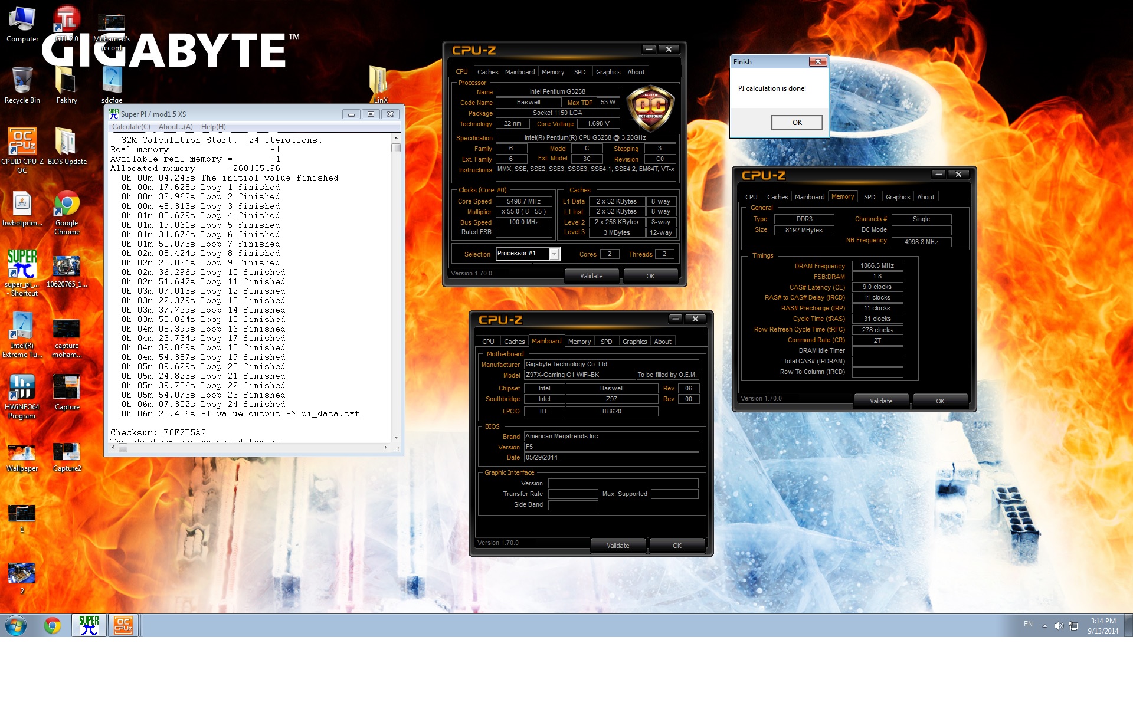Click Validate in CPU tab window
The height and width of the screenshot is (722, 1133).
(x=591, y=276)
